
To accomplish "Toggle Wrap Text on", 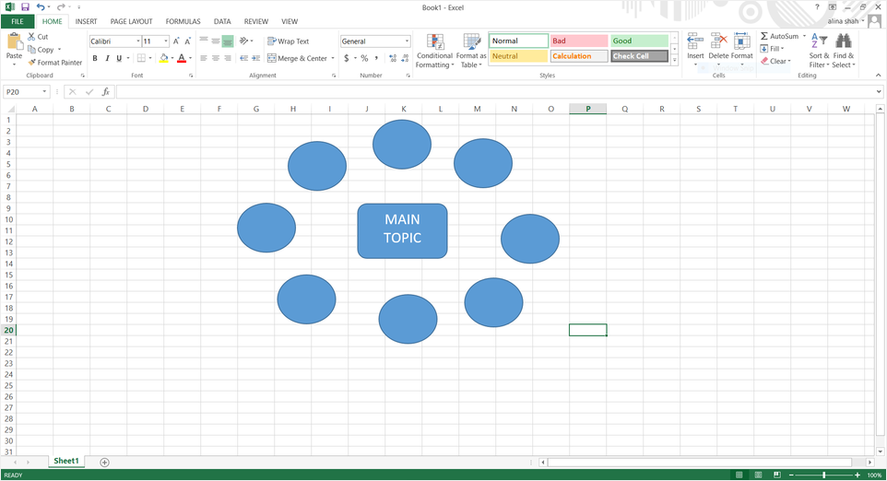I will click(x=289, y=41).
